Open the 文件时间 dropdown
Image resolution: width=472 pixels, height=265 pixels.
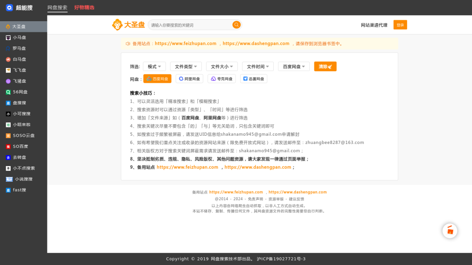[258, 66]
